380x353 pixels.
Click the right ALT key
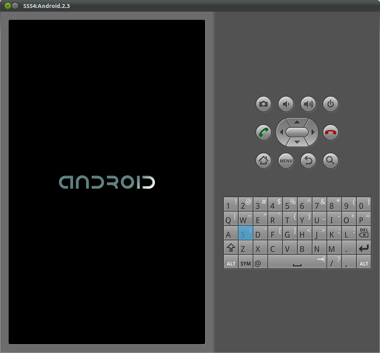pos(364,262)
